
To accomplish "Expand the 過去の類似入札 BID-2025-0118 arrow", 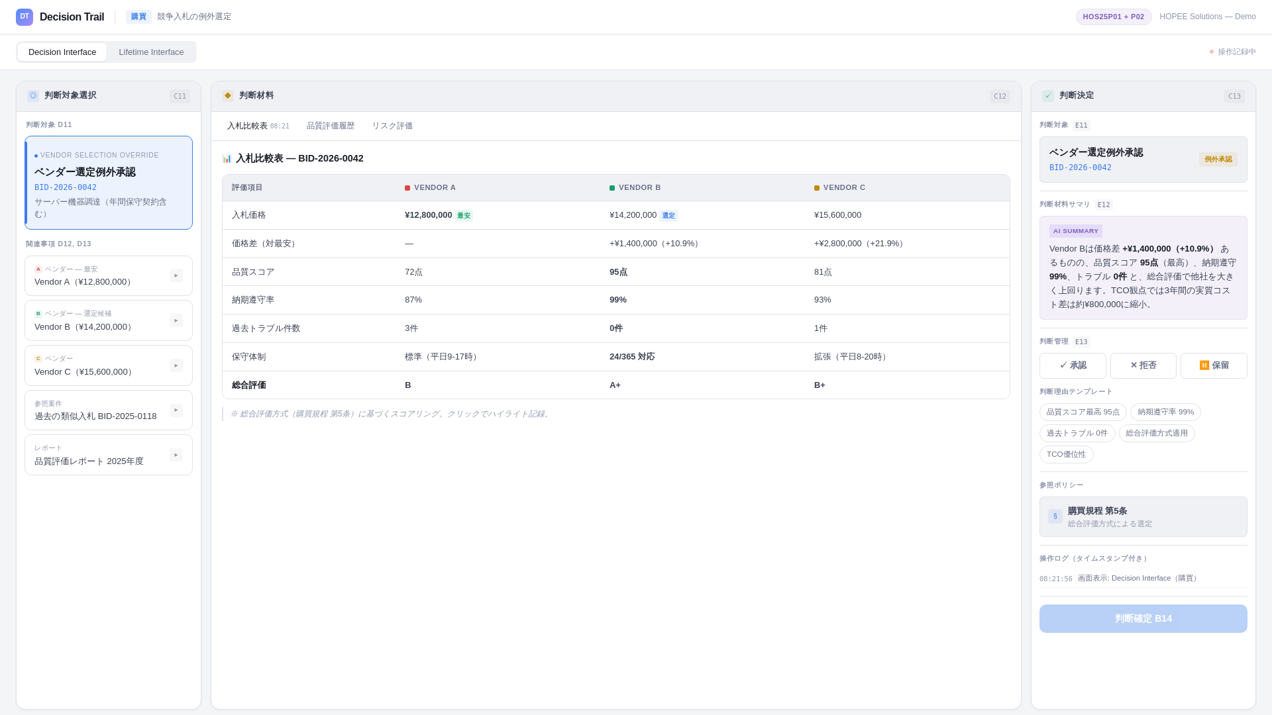I will tap(176, 410).
